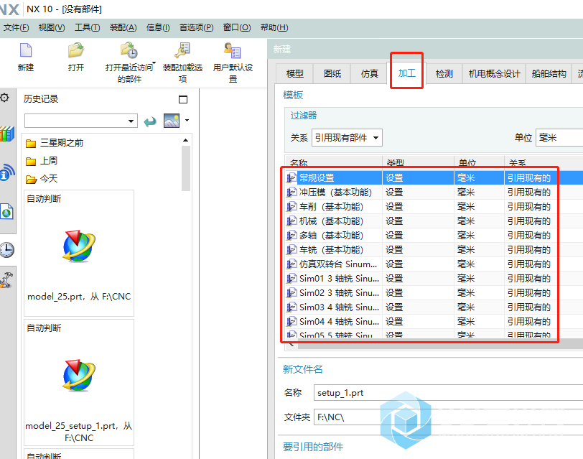Viewport: 583px width, 459px height.
Task: Click the 单位 column header in template table
Action: click(x=479, y=162)
